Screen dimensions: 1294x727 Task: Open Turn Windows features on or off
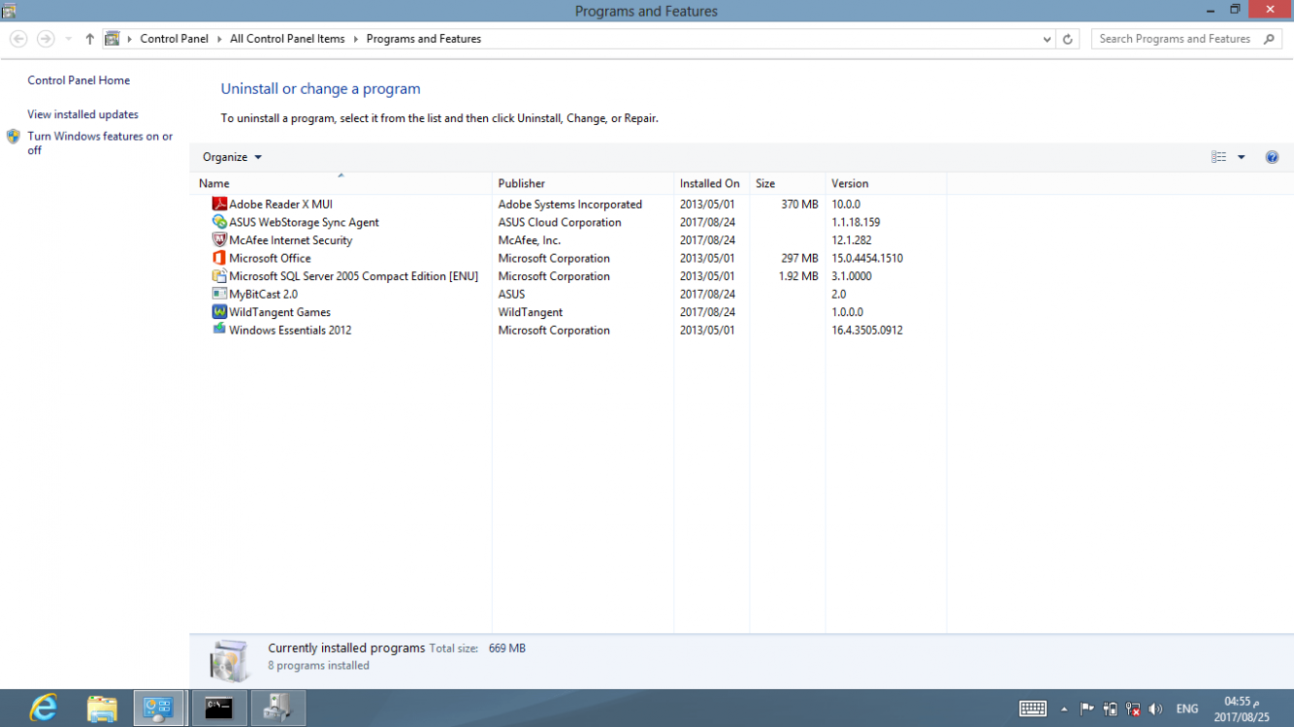coord(100,143)
